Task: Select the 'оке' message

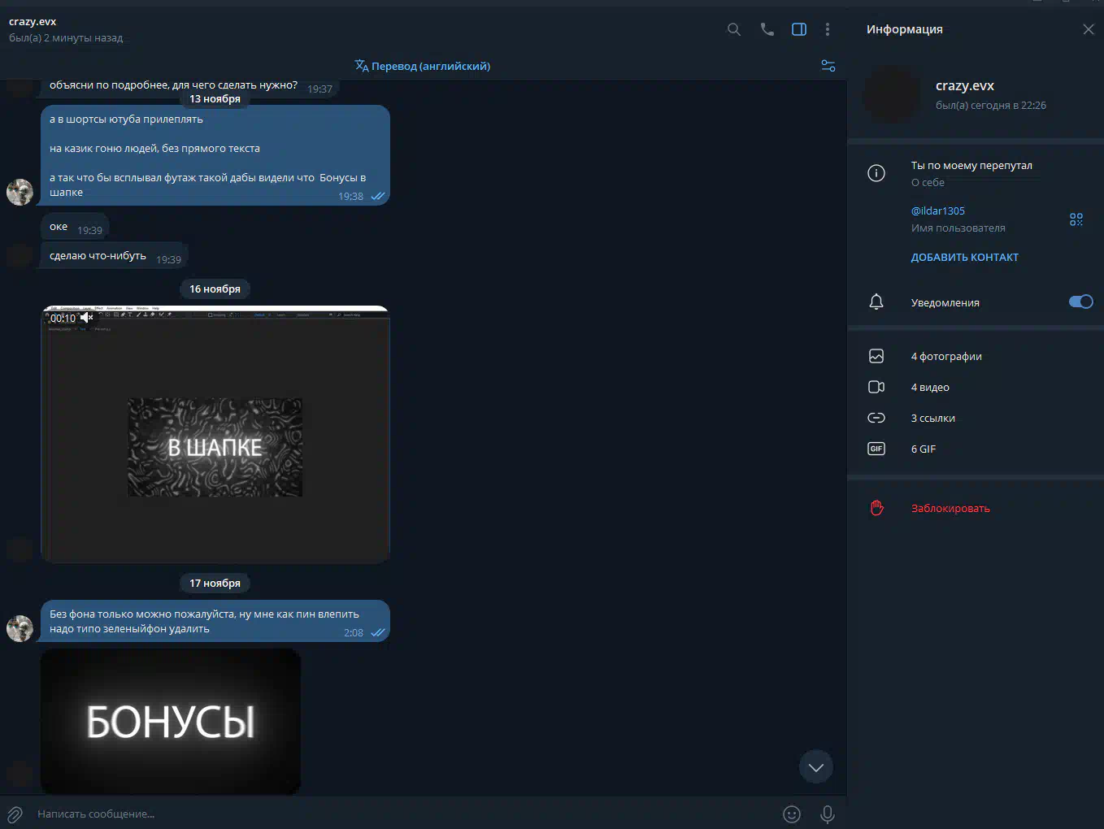Action: pos(75,227)
